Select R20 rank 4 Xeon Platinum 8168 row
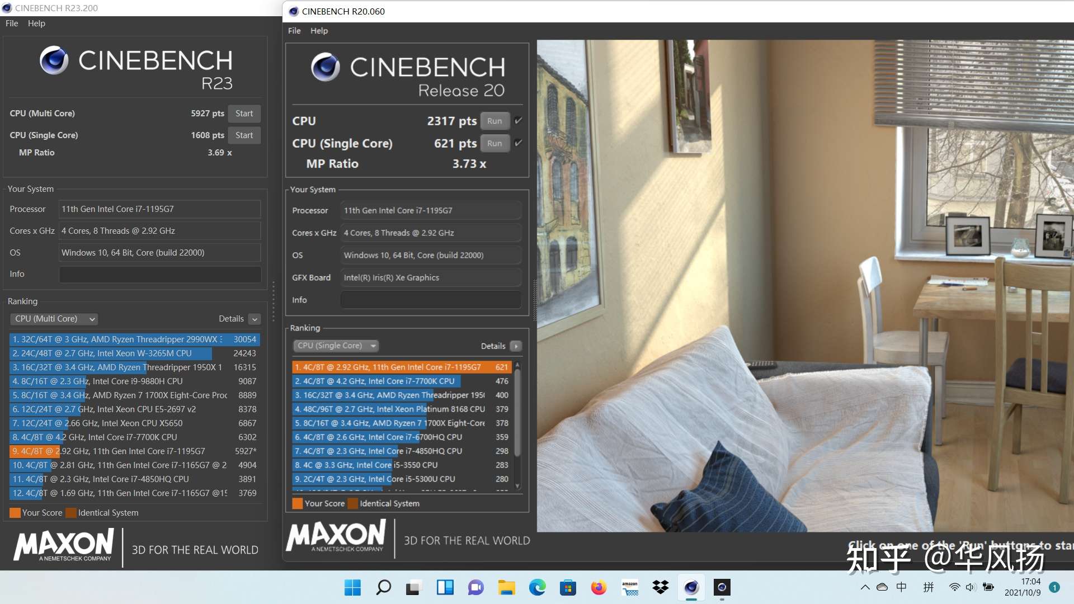Image resolution: width=1074 pixels, height=604 pixels. [x=402, y=409]
